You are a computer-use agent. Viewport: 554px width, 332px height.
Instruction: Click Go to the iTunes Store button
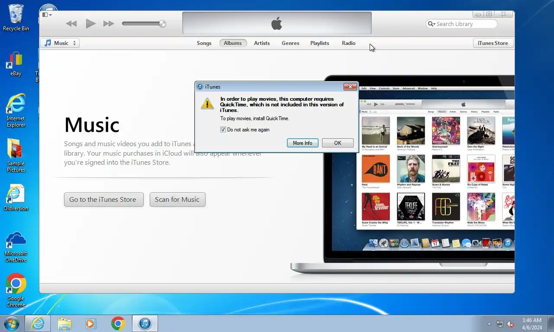pyautogui.click(x=103, y=199)
